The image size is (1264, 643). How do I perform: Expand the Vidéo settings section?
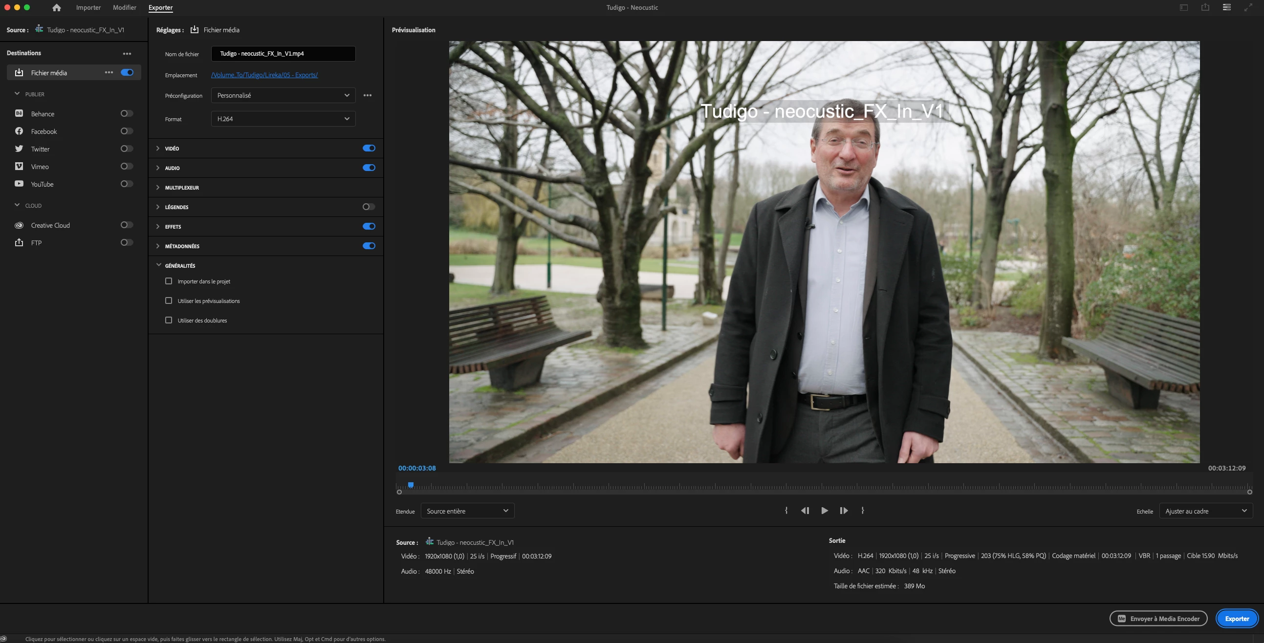coord(157,148)
